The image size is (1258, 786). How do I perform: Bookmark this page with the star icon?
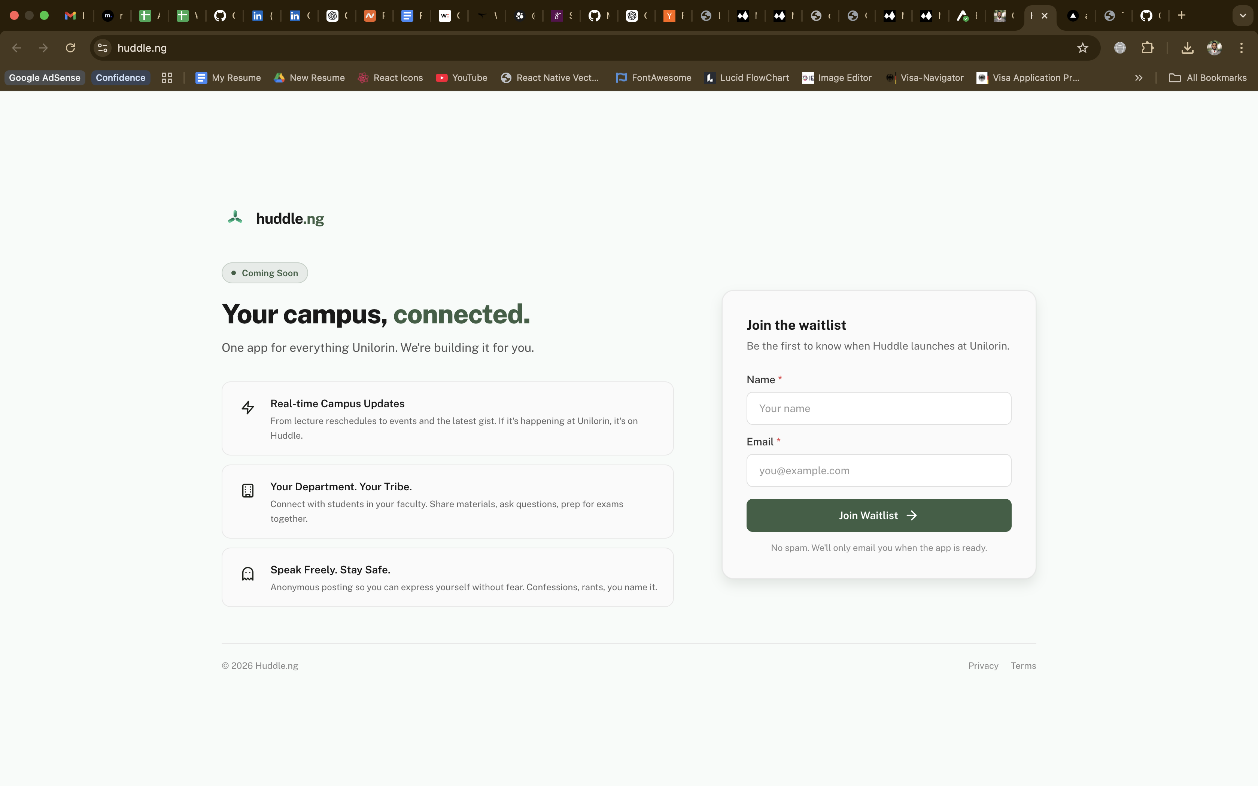(1083, 48)
